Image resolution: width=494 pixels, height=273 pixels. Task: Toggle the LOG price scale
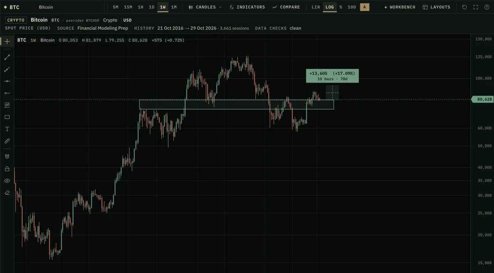click(329, 7)
